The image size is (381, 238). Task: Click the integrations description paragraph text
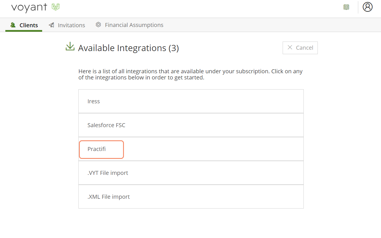click(190, 74)
